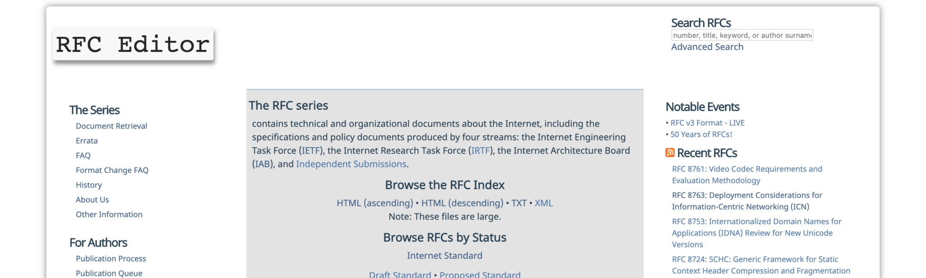Viewport: 926px width, 278px height.
Task: Browse RFC Index in HTML (descending)
Action: pyautogui.click(x=462, y=203)
